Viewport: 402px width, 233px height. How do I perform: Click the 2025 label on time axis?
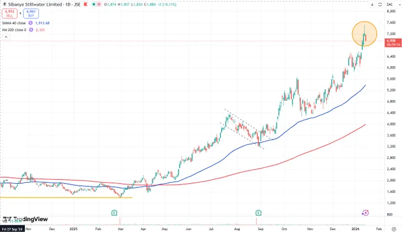click(73, 229)
